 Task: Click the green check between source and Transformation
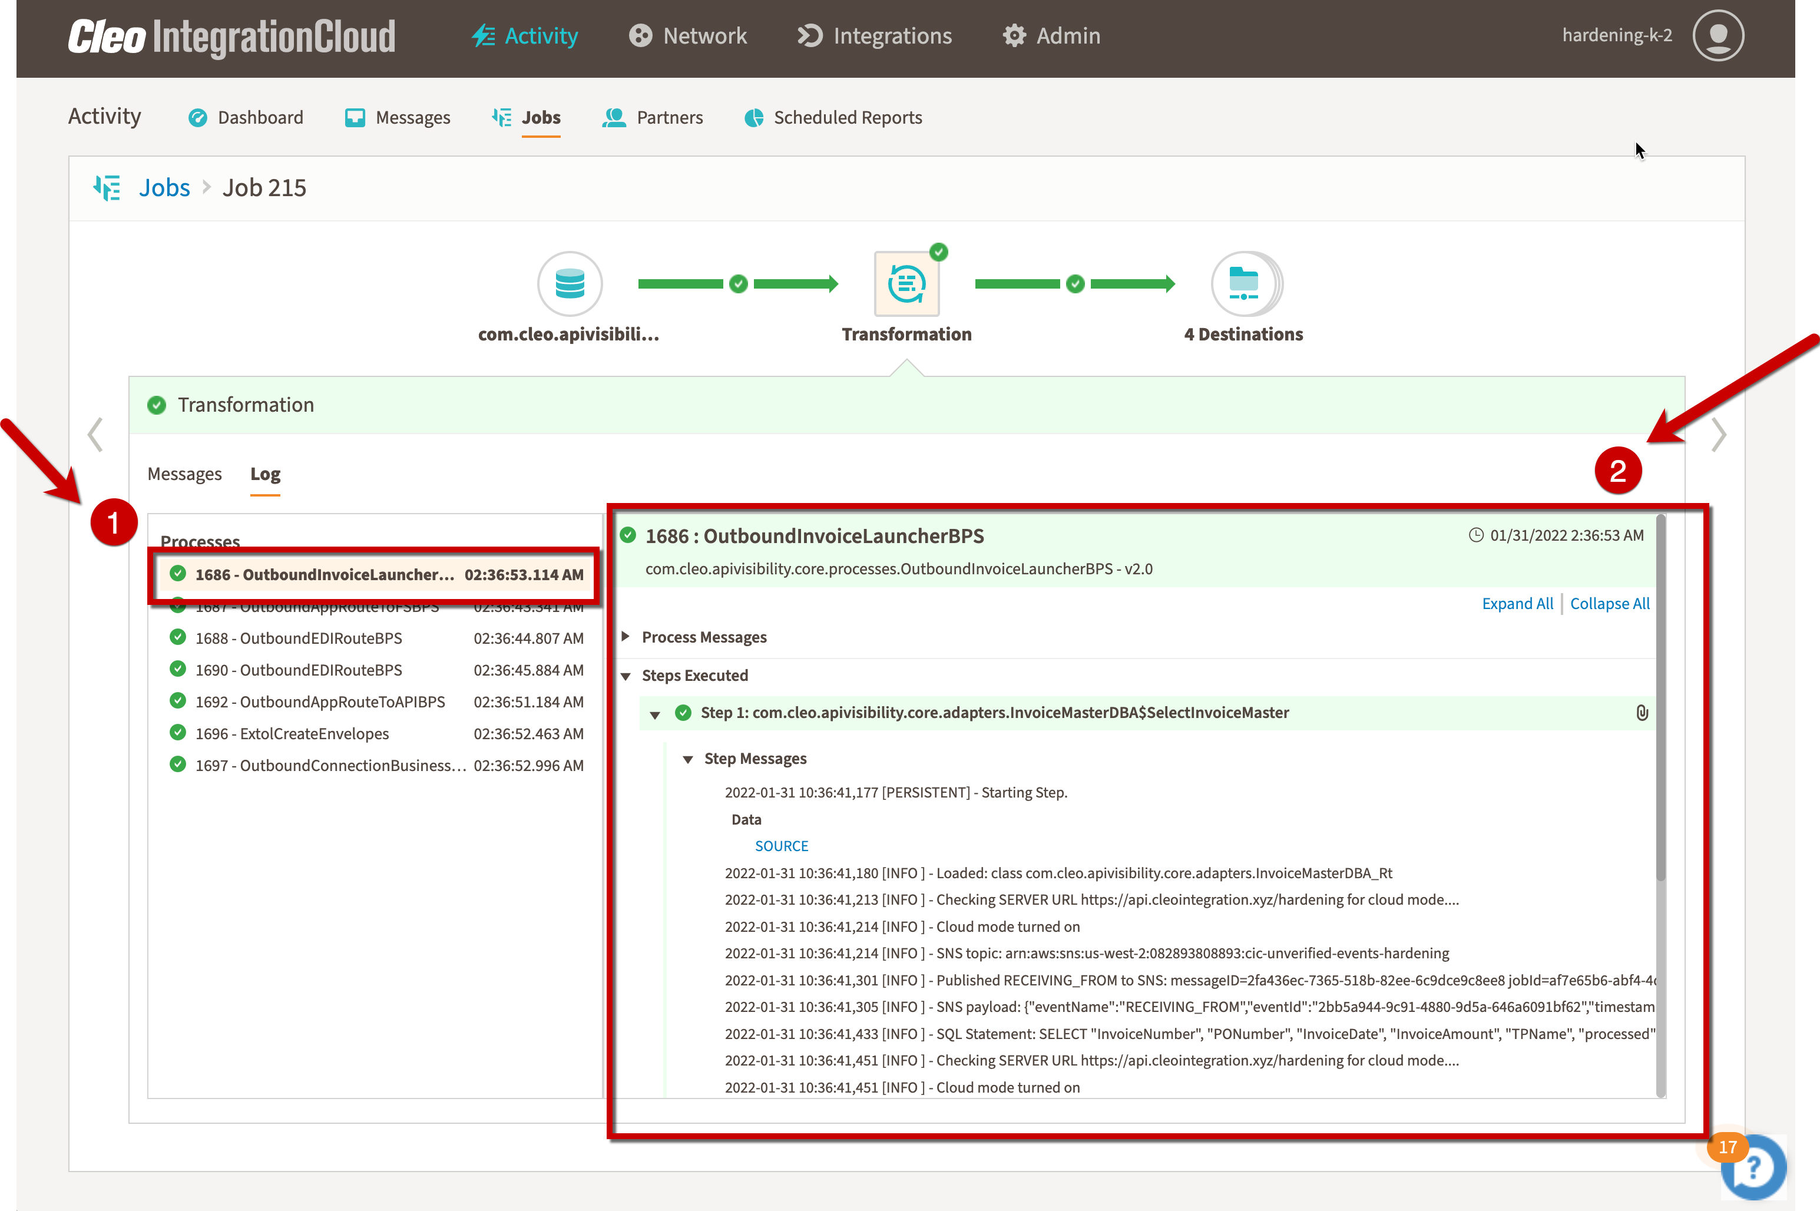tap(738, 284)
